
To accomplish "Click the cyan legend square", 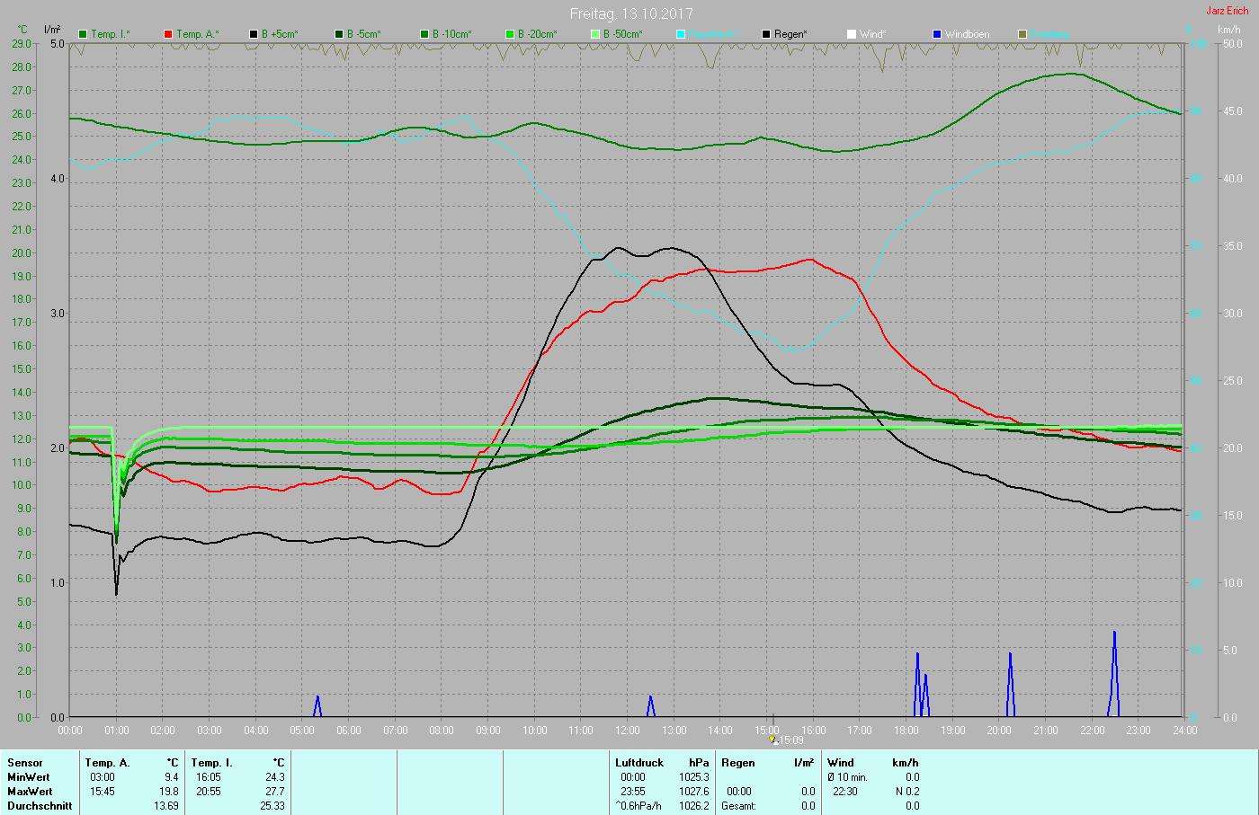I will (681, 34).
